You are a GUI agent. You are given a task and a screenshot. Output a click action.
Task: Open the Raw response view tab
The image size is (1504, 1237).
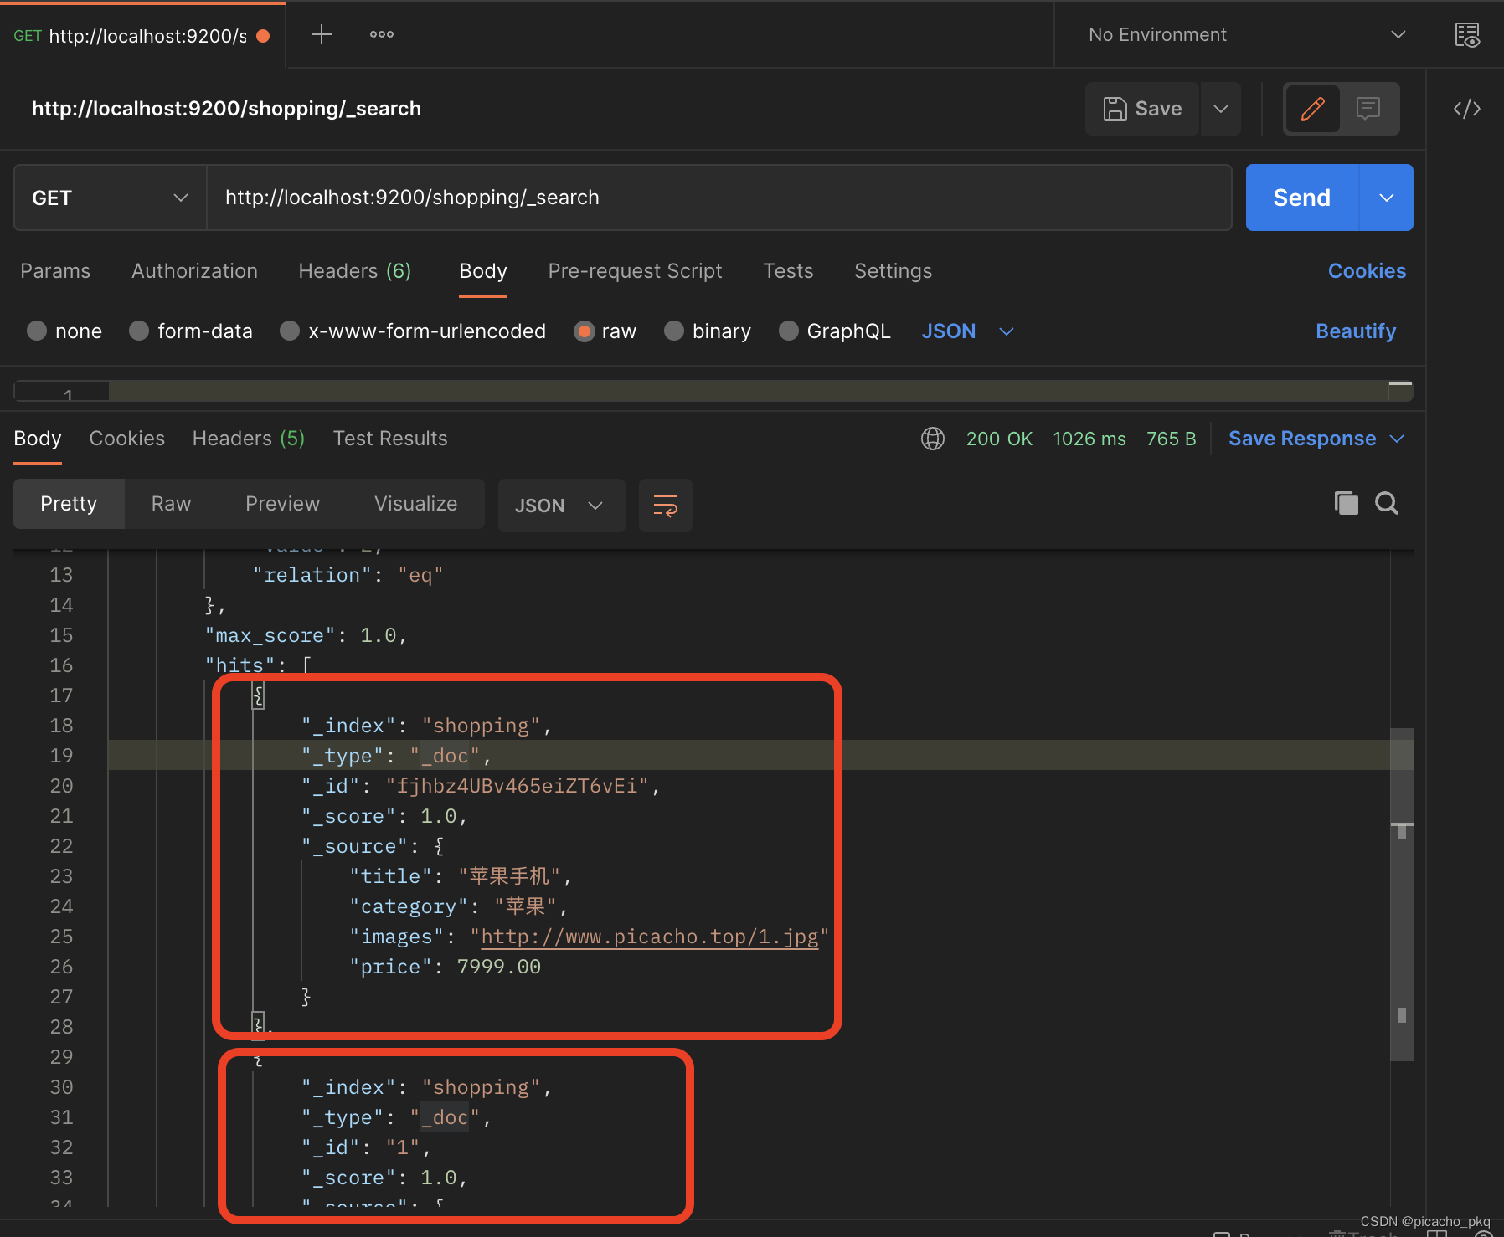(x=171, y=504)
